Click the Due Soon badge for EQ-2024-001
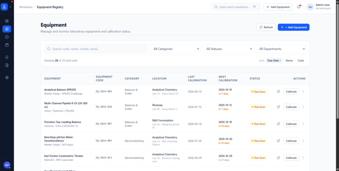 [x=258, y=92]
